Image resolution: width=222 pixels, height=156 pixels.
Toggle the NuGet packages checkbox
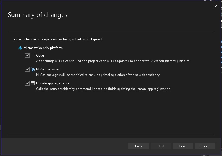[27, 69]
